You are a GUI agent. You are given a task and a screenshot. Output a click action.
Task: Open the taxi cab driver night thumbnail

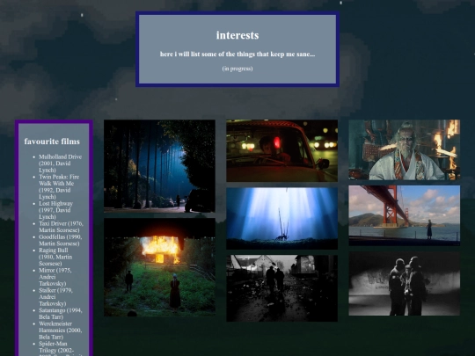(x=281, y=151)
